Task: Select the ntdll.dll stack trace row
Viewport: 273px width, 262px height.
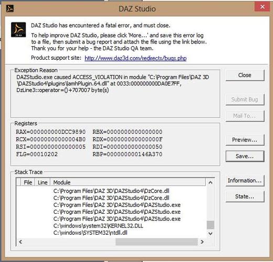Action: coord(111,233)
